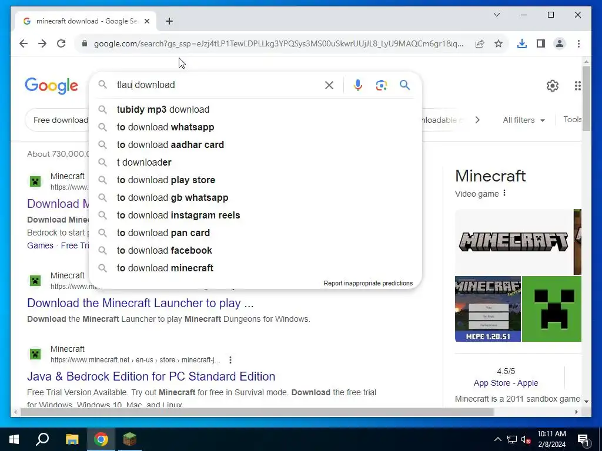Open a new tab with plus button
602x451 pixels.
click(x=169, y=21)
